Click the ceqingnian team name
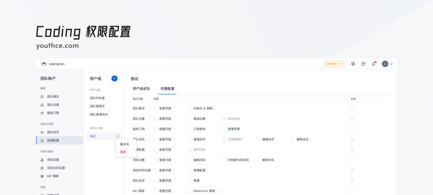Viewport: 433px width, 195px height. [x=57, y=64]
